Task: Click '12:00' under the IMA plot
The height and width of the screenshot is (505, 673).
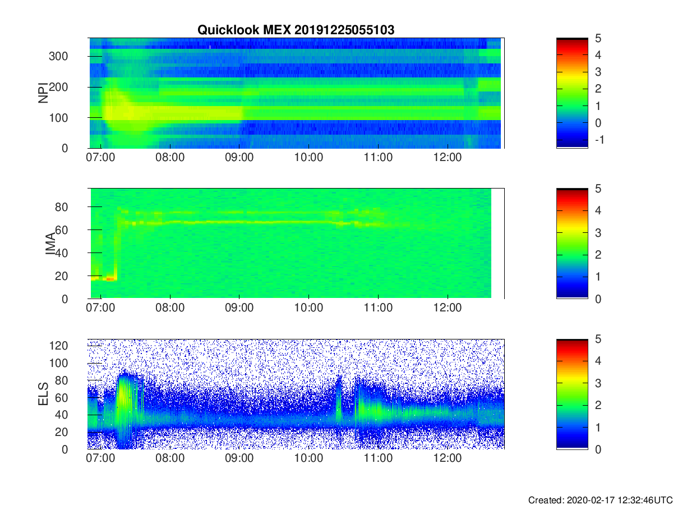Action: (447, 308)
